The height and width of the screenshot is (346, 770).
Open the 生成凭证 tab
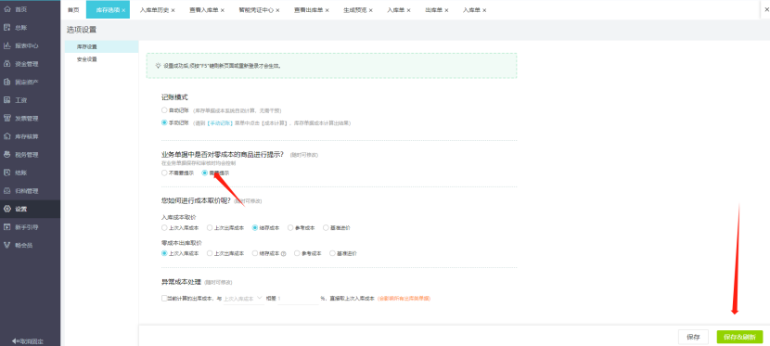pos(358,10)
